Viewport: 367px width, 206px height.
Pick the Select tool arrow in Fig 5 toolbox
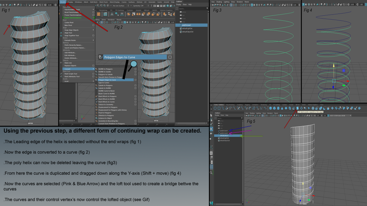pos(211,115)
